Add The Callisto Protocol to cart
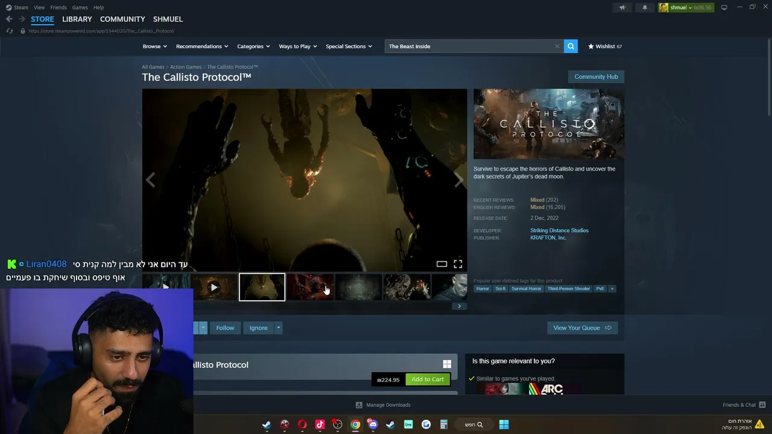This screenshot has width=772, height=434. (428, 379)
